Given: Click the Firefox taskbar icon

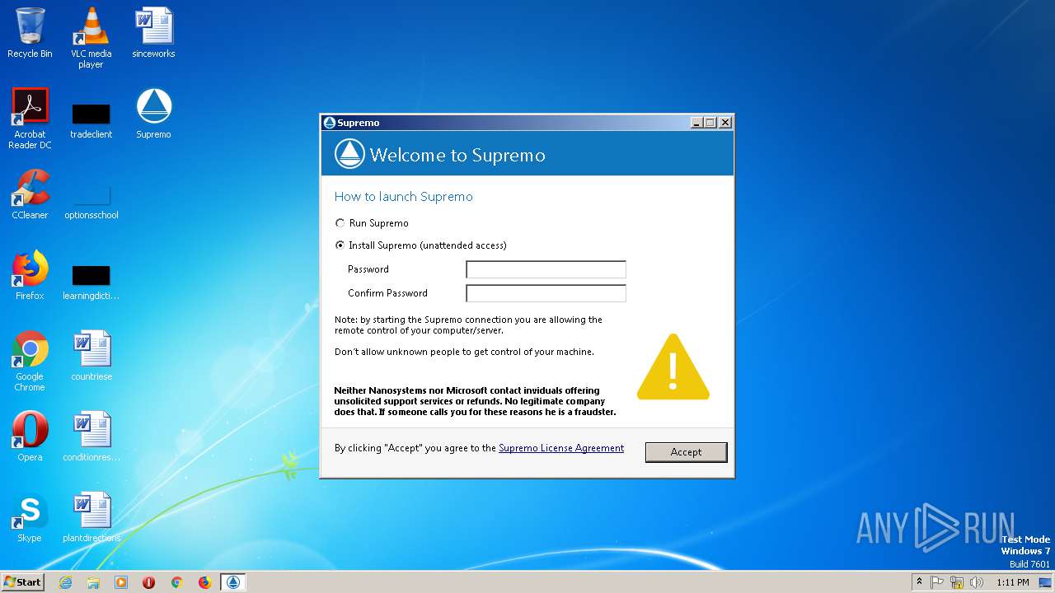Looking at the screenshot, I should pos(204,582).
